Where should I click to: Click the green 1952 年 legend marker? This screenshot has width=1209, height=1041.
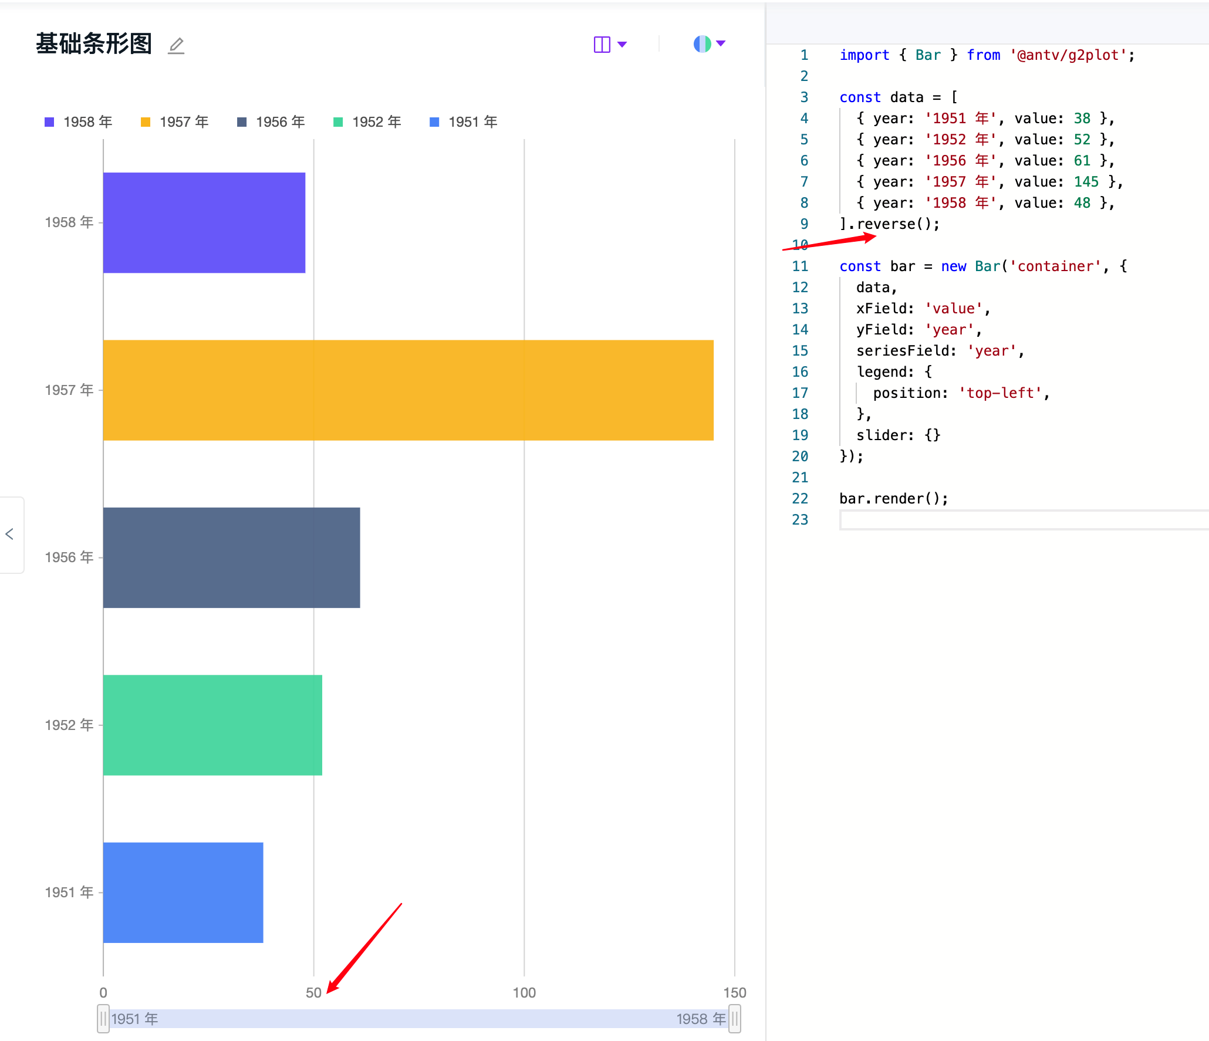tap(337, 121)
